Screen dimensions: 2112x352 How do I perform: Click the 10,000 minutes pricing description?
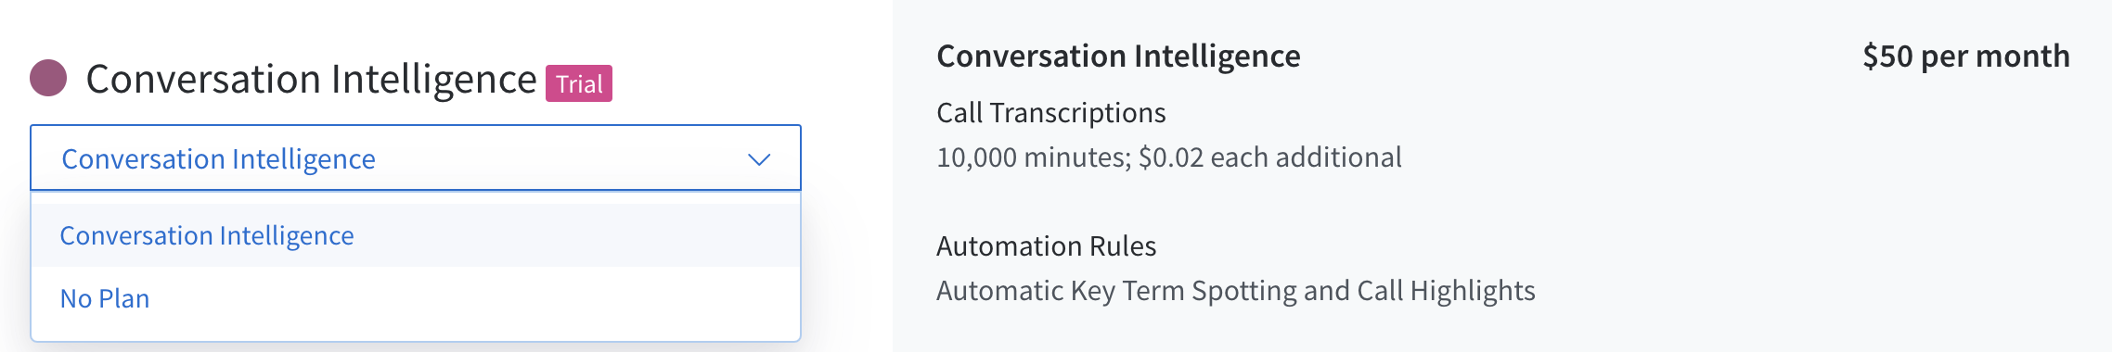click(1169, 157)
